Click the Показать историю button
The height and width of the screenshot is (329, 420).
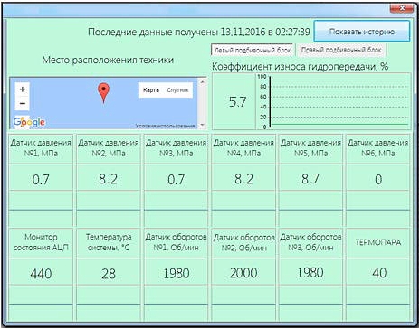click(x=362, y=32)
